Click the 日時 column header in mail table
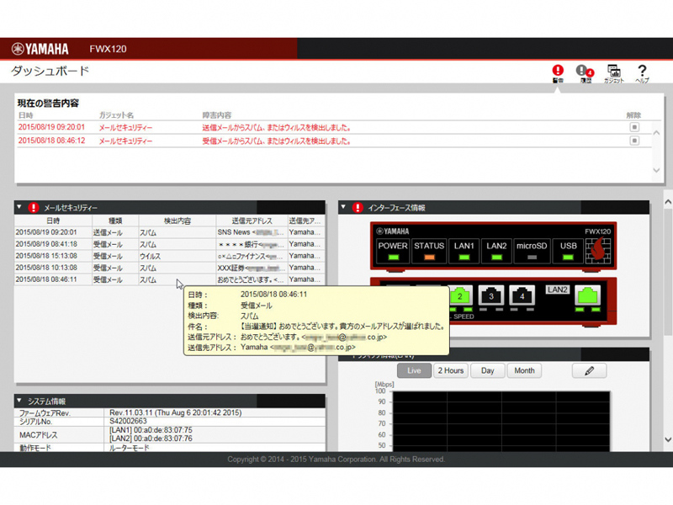 point(53,221)
